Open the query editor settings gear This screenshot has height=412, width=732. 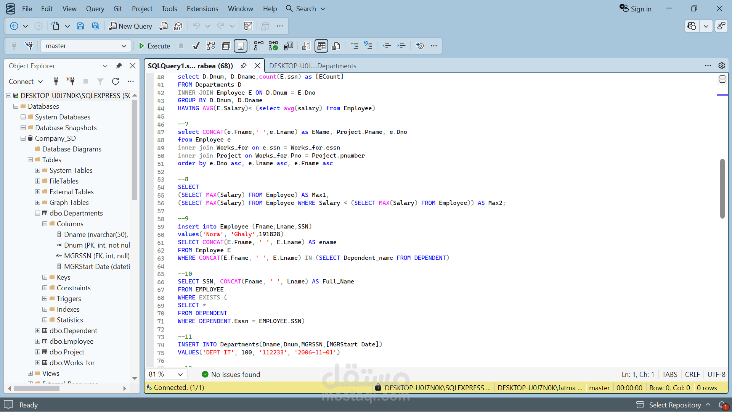point(721,66)
